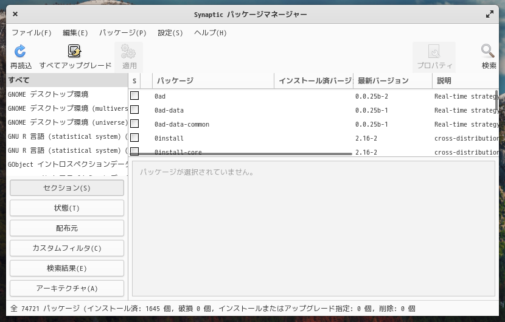Viewport: 505px width, 322px height.
Task: Select the GNOME デスクトップ環境 section
Action: coord(67,94)
